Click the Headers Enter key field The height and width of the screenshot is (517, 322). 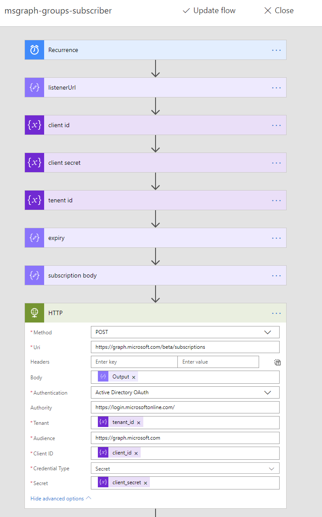pyautogui.click(x=134, y=362)
